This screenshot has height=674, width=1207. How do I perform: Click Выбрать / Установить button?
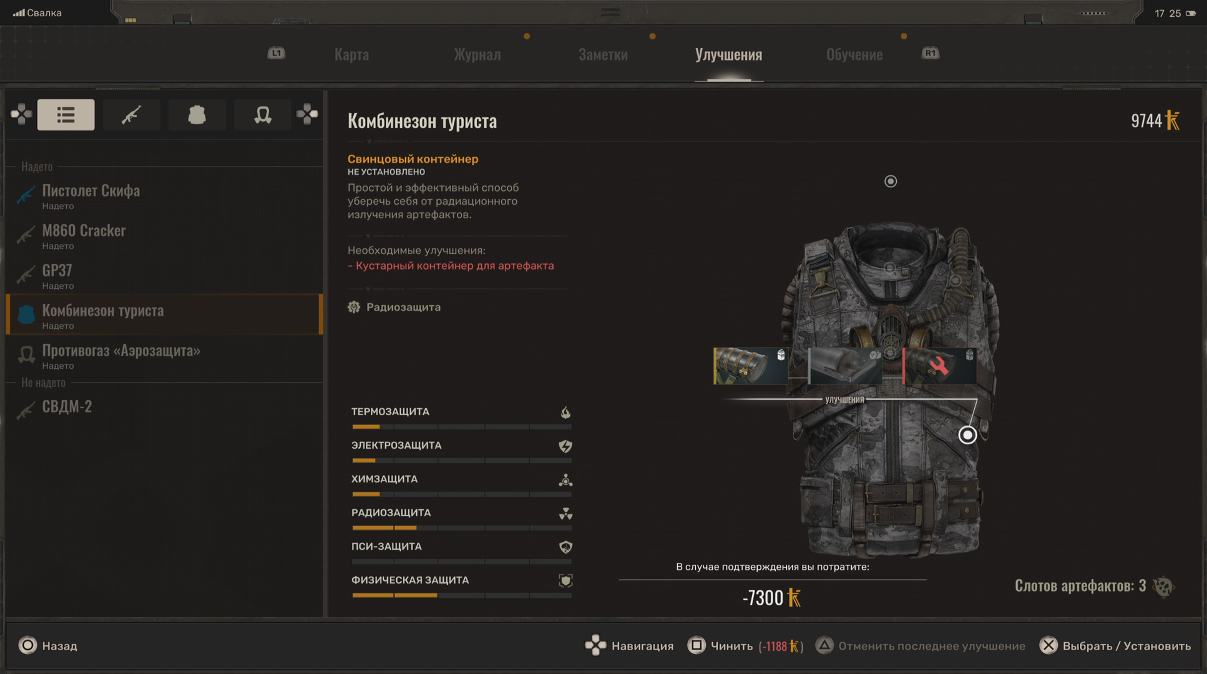[1125, 646]
